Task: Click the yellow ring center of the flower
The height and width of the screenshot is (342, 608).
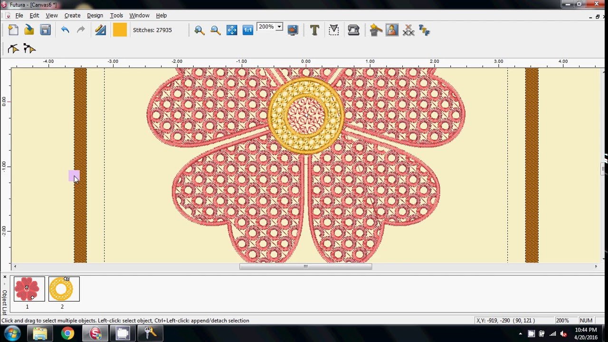Action: click(x=306, y=115)
